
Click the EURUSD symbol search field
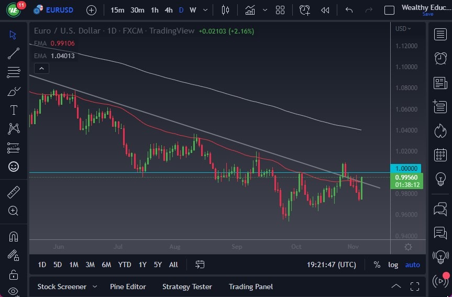(x=59, y=10)
